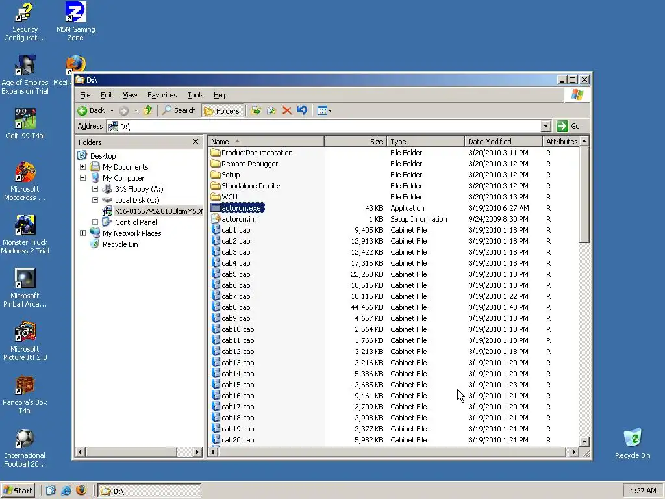Click the 44,456 KB size cell
Image resolution: width=665 pixels, height=499 pixels.
coord(366,307)
